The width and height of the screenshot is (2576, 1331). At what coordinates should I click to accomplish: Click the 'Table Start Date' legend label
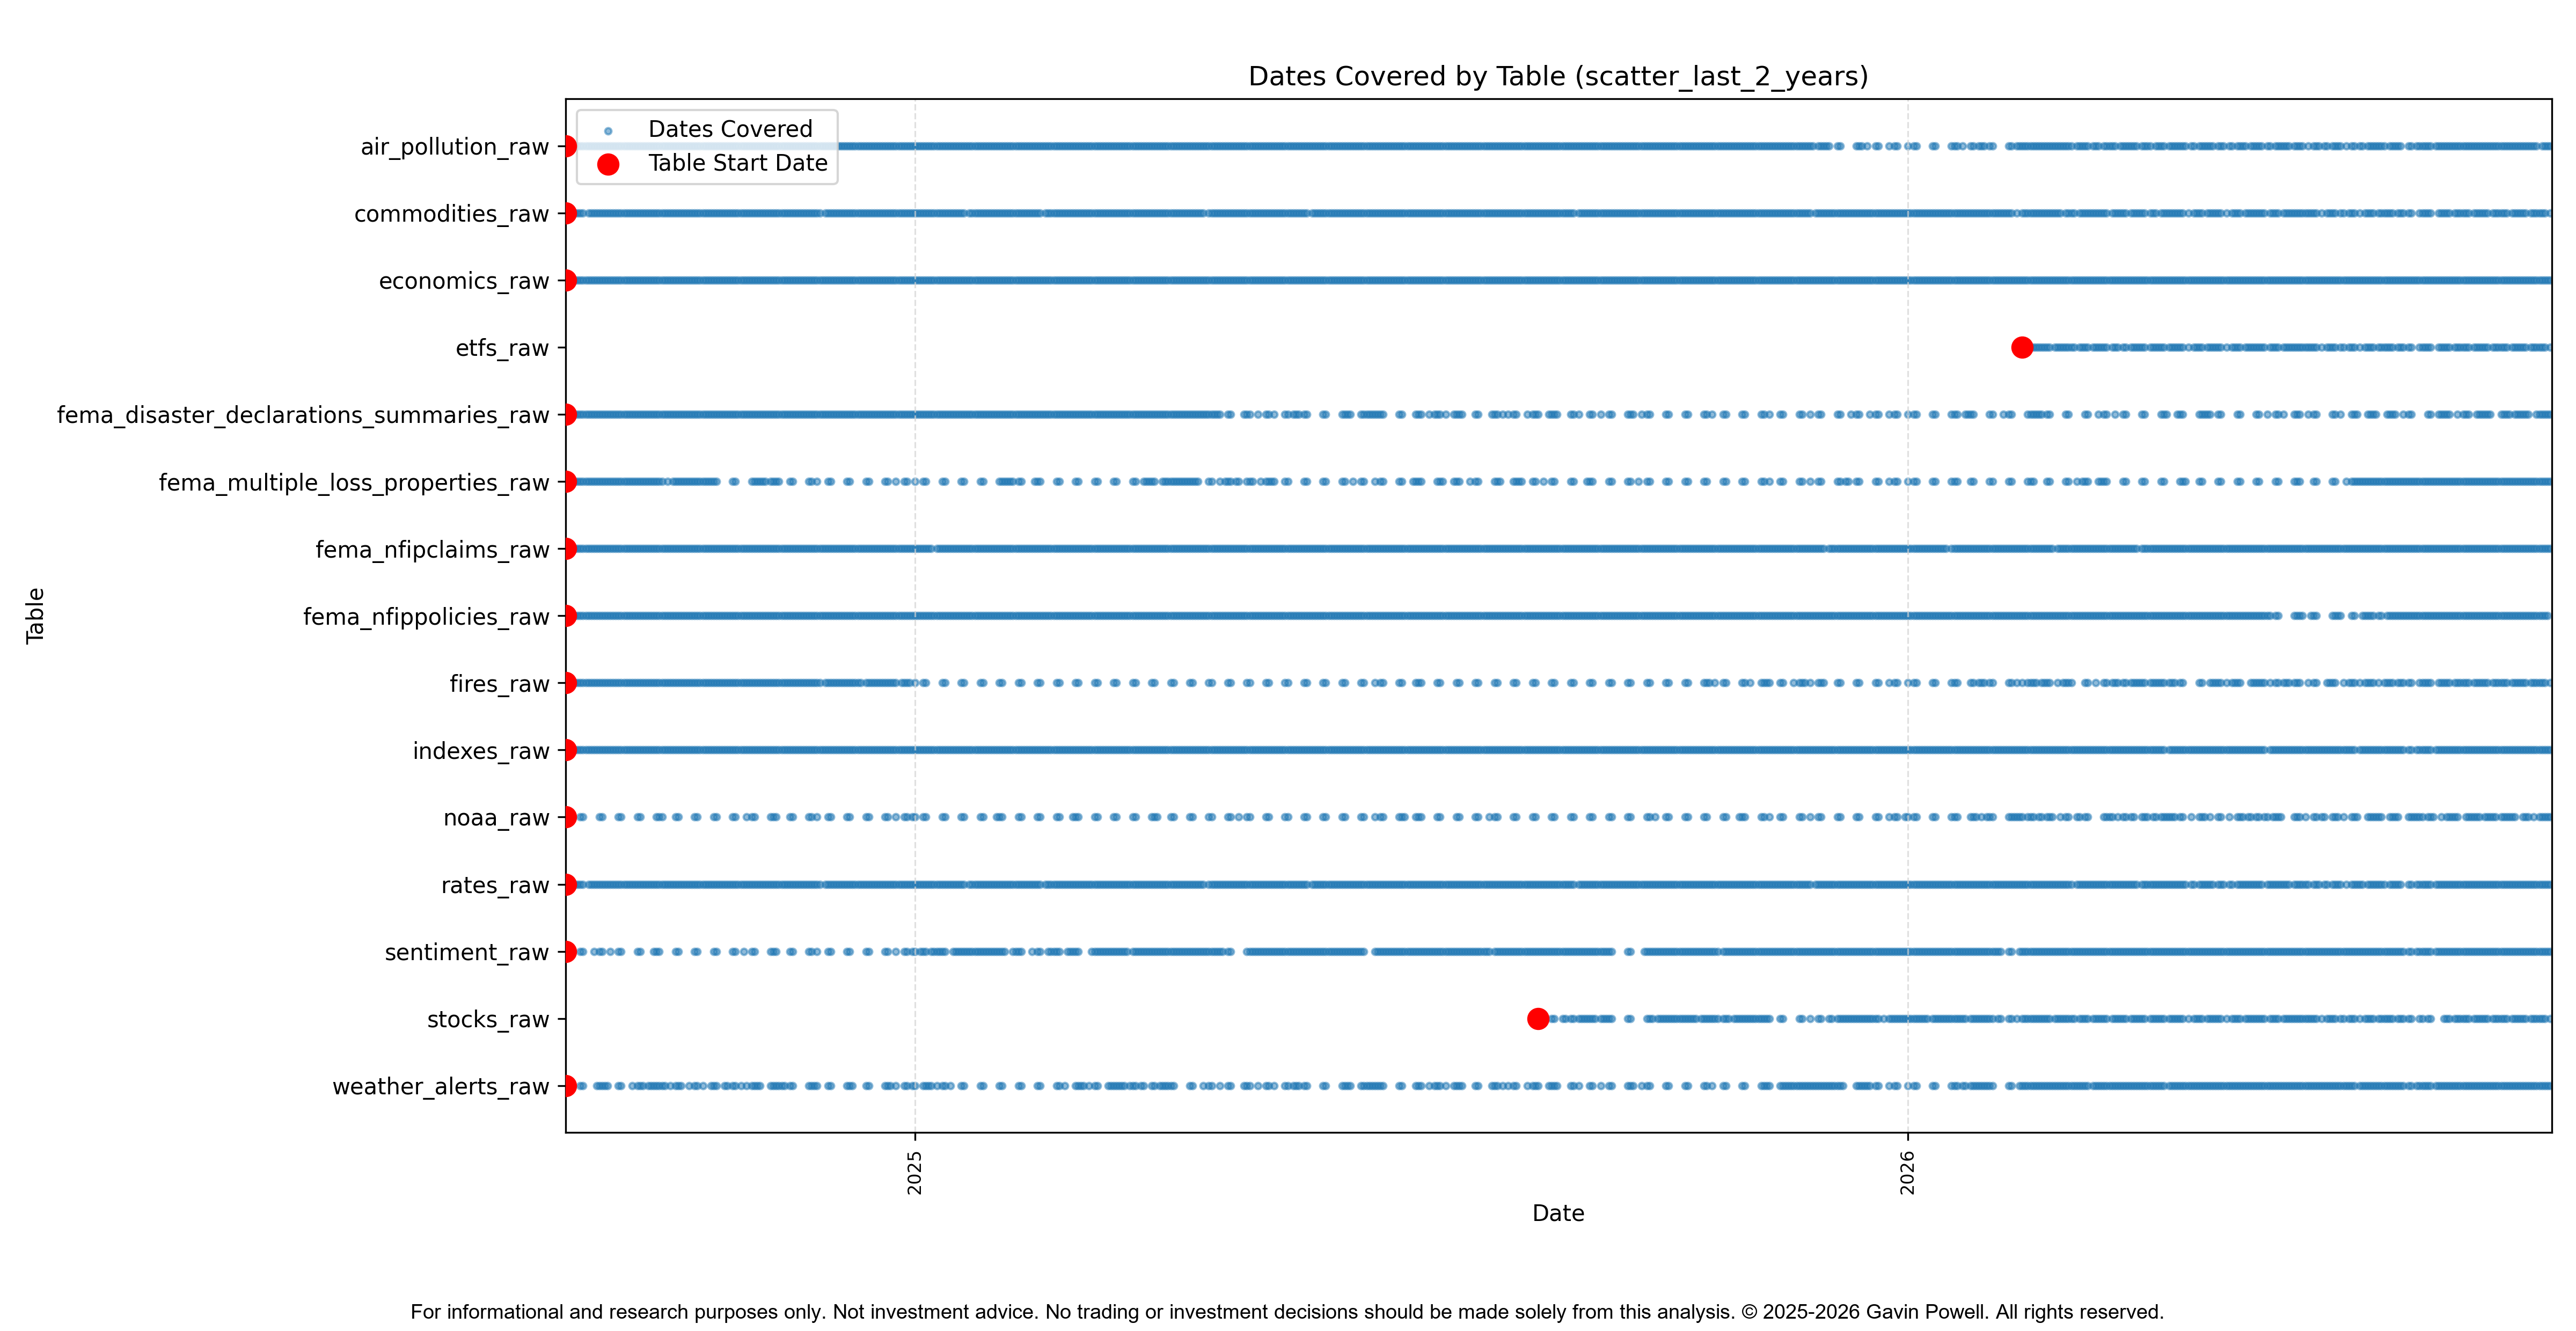click(x=738, y=163)
